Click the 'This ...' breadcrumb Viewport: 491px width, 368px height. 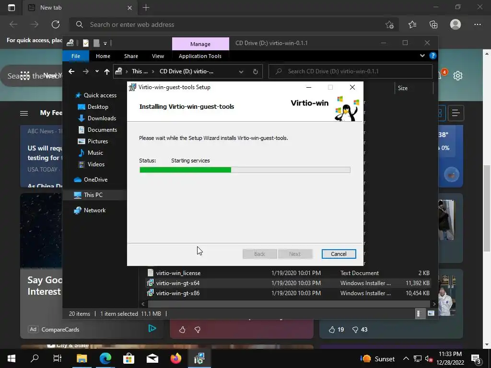point(140,71)
